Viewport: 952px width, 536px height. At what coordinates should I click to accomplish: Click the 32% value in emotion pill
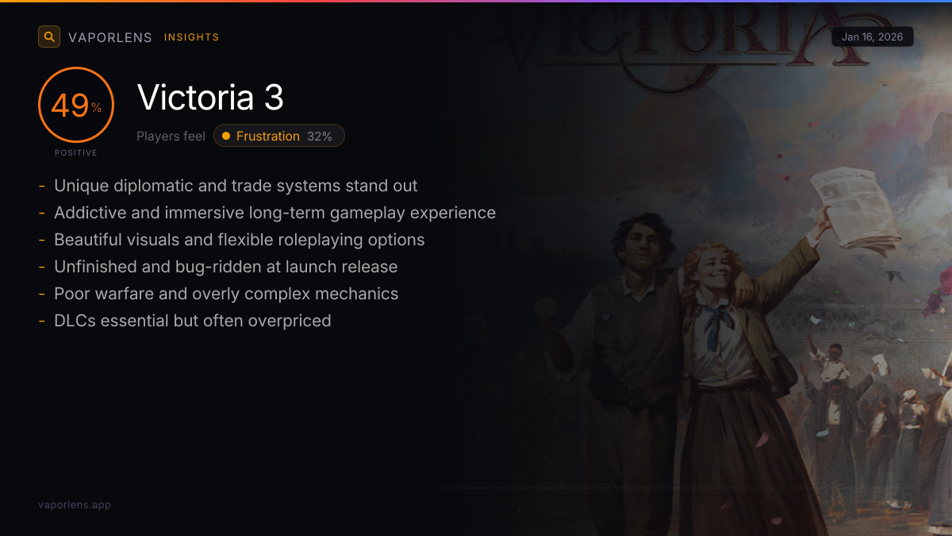tap(320, 136)
